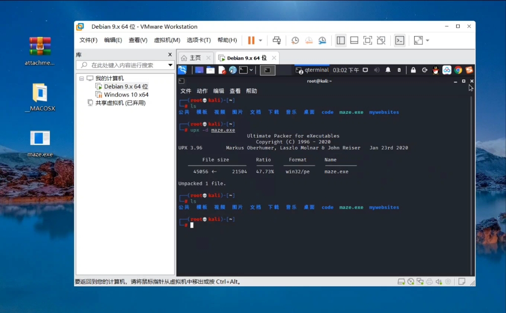
Task: Close the 库 library panel
Action: pyautogui.click(x=170, y=54)
